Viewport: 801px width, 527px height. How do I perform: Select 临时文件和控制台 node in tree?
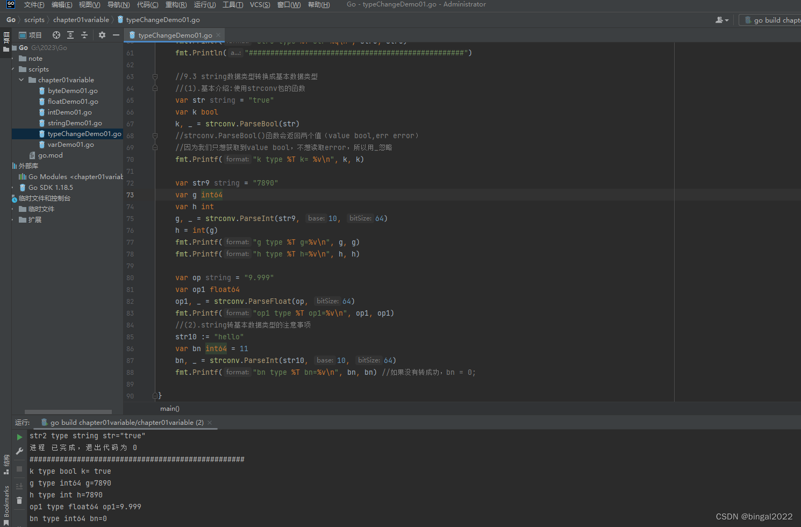[44, 198]
